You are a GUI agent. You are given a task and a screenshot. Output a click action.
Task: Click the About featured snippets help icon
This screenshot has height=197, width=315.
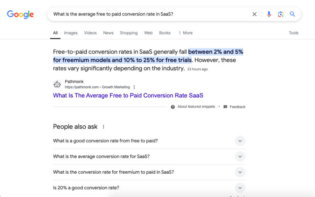(x=173, y=107)
